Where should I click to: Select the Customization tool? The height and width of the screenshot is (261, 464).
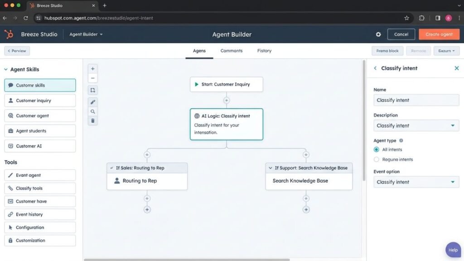pos(40,240)
